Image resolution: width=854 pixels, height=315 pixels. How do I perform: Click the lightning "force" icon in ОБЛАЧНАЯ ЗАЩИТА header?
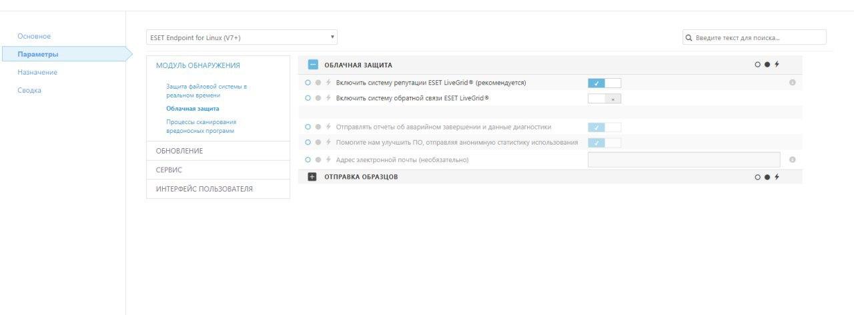pyautogui.click(x=777, y=65)
